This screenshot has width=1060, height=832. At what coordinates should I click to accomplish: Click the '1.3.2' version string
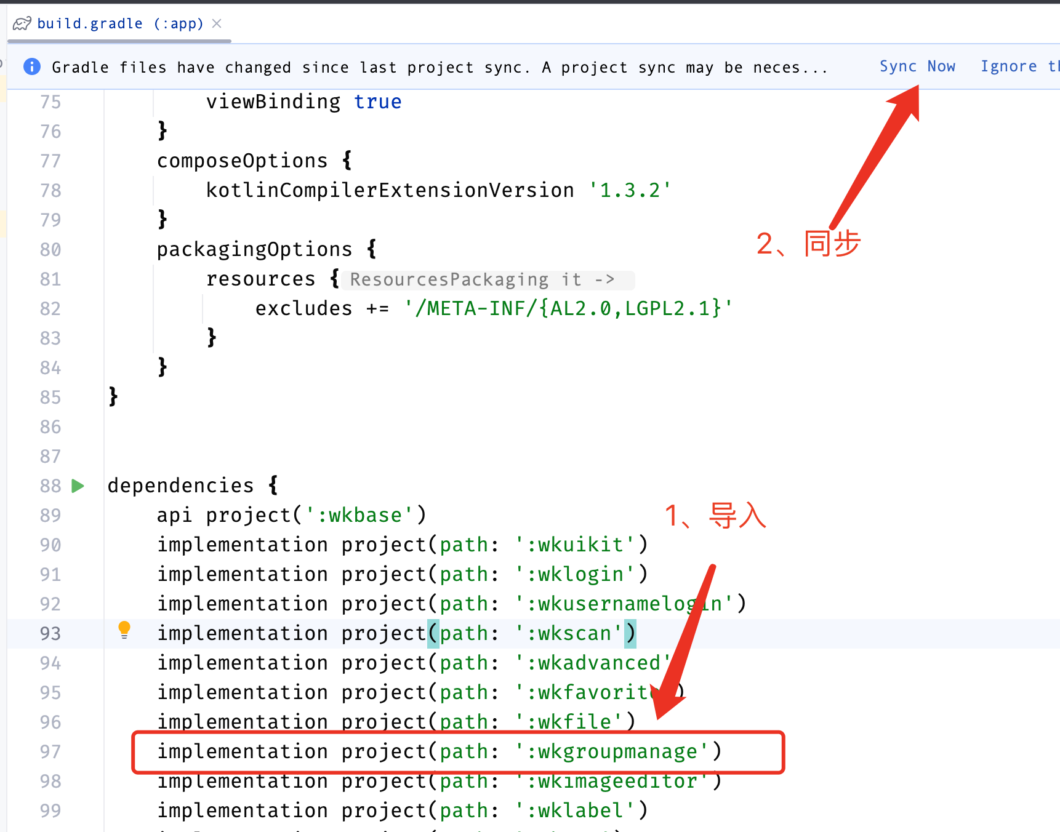point(629,191)
